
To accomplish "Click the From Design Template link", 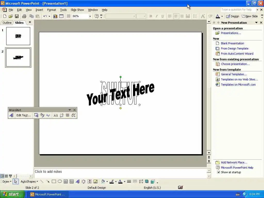I will tap(235, 48).
